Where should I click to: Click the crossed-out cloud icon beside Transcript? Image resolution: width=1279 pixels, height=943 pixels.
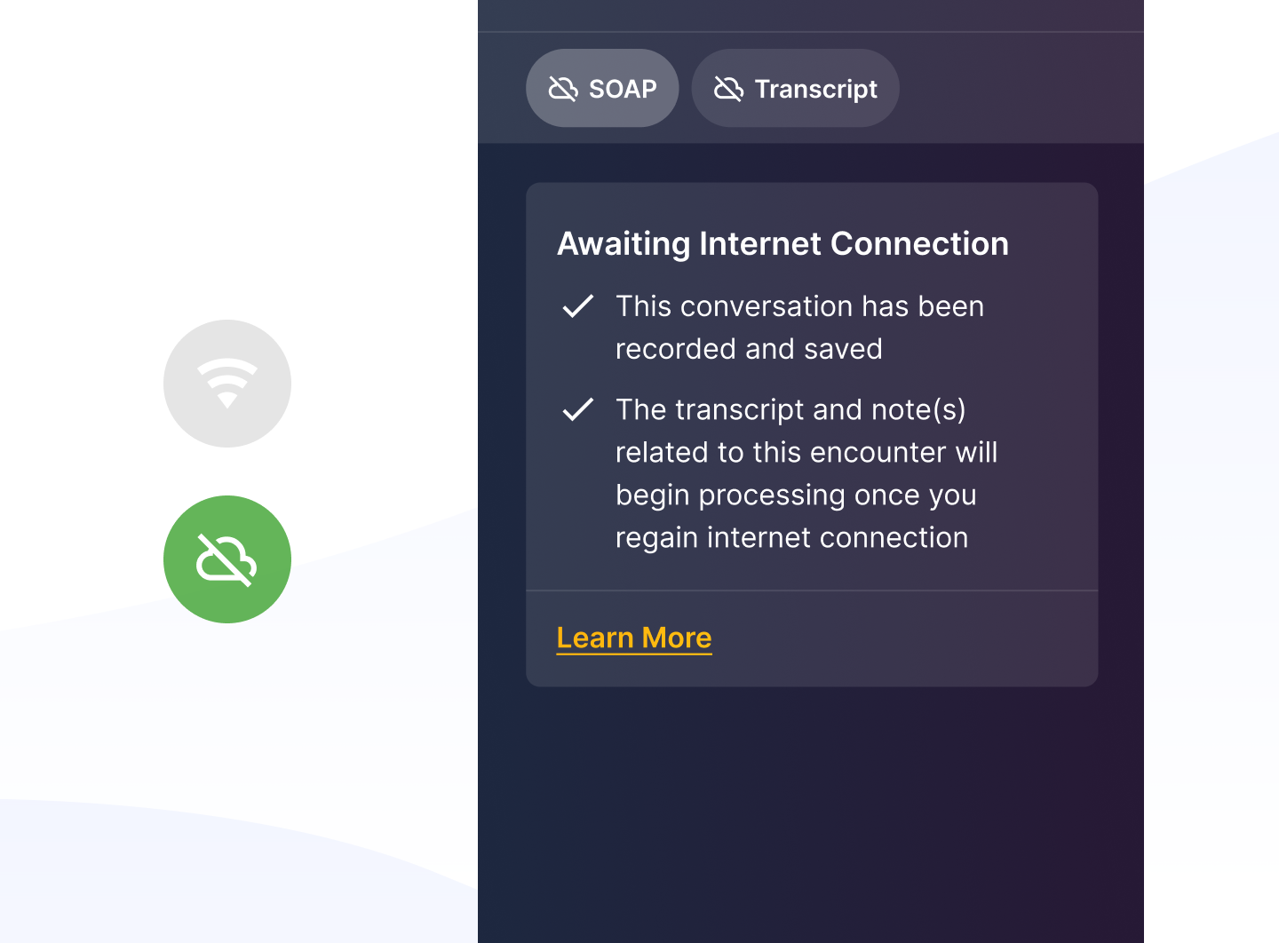[x=728, y=89]
